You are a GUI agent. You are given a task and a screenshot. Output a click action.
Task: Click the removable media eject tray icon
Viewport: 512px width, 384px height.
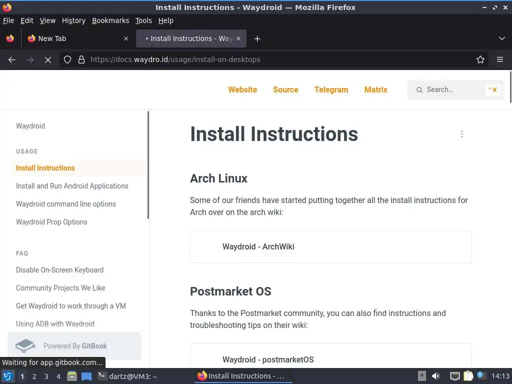(x=422, y=376)
